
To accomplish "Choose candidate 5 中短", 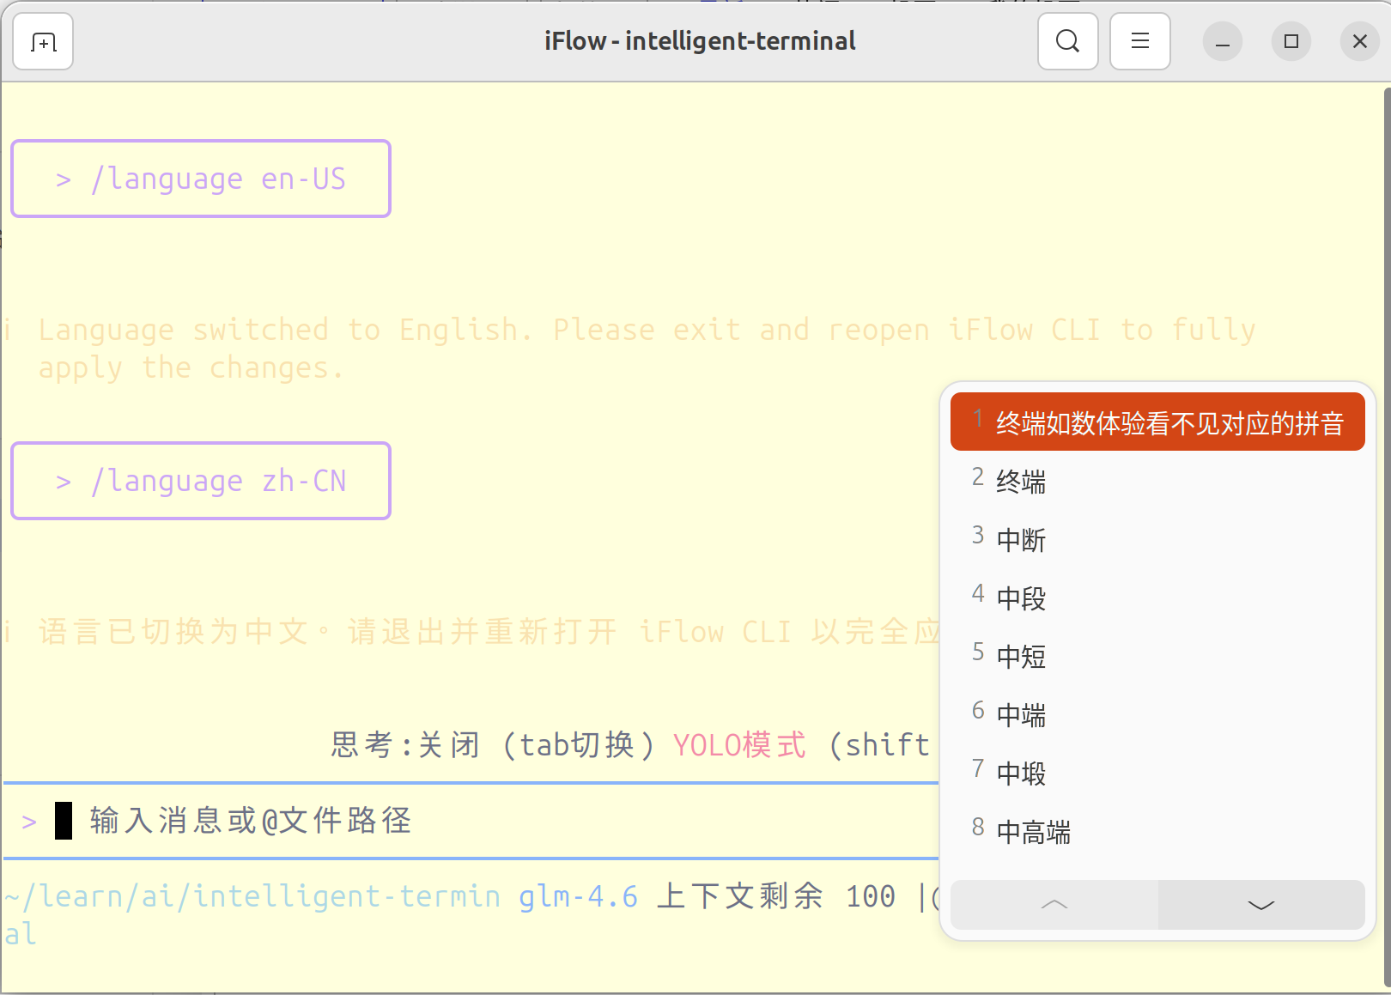I will pos(1021,656).
